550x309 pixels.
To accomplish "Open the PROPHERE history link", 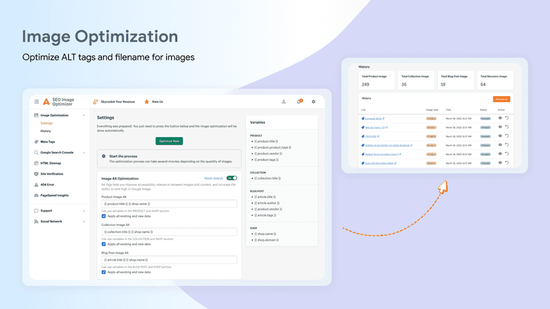I will coord(371,137).
